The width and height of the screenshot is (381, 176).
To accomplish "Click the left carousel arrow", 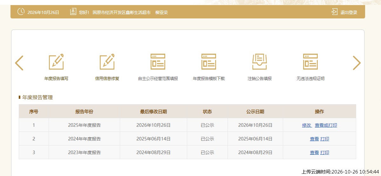I will click(19, 63).
